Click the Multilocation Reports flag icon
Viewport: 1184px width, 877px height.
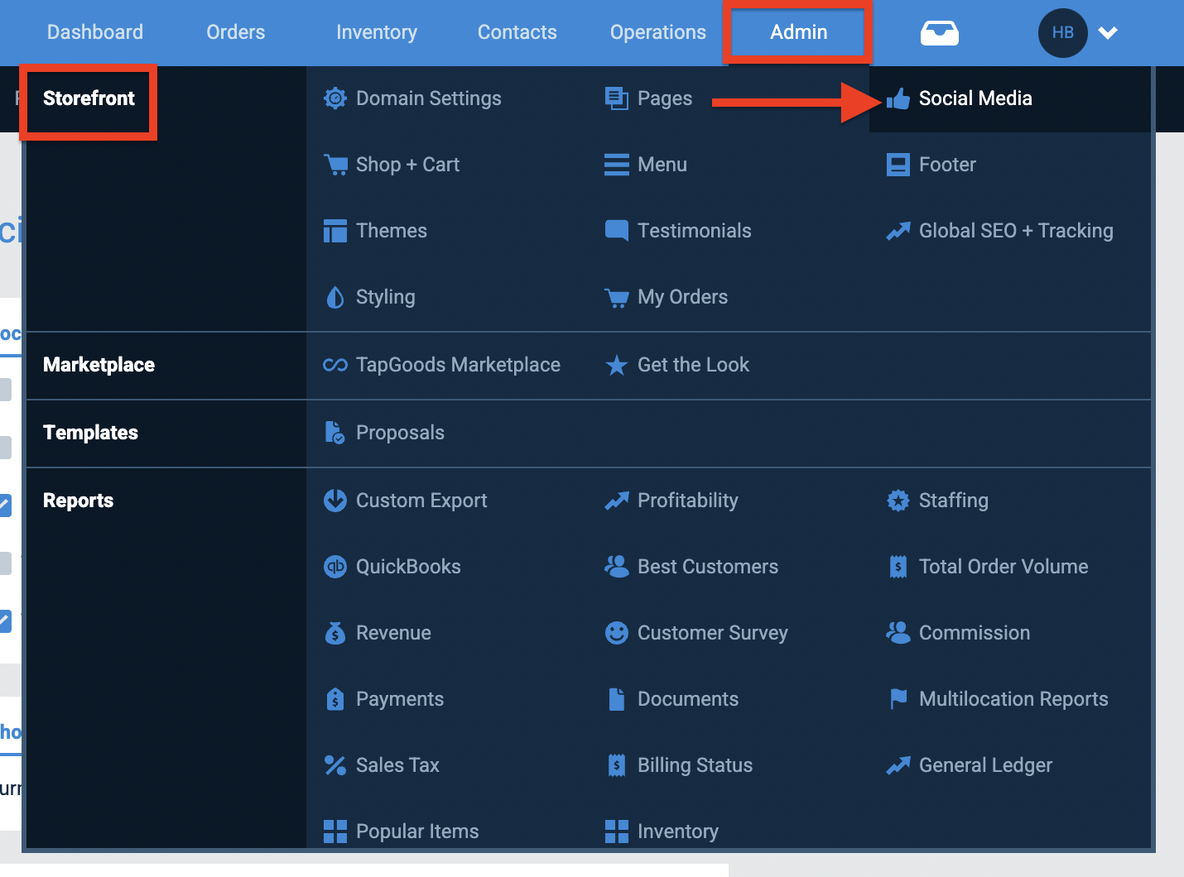pos(898,699)
